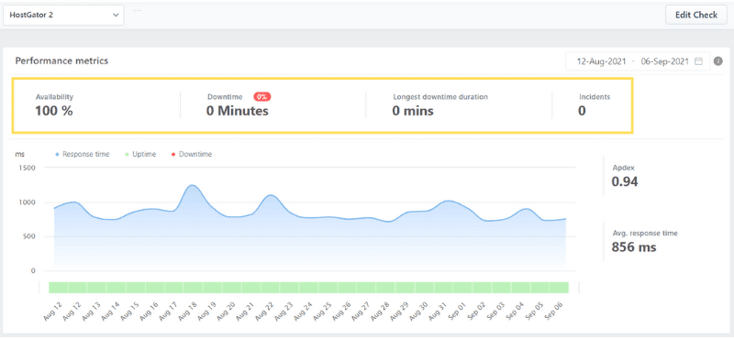
Task: Click the Longest downtime duration metric
Action: pyautogui.click(x=440, y=104)
